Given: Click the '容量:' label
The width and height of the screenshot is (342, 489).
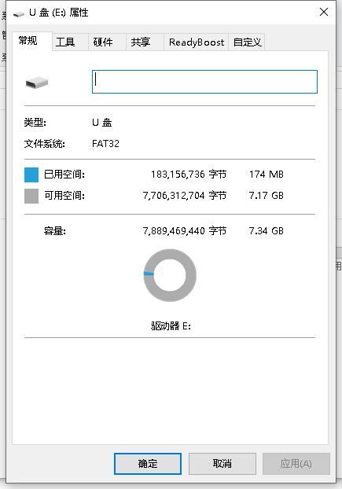Looking at the screenshot, I should (x=55, y=231).
